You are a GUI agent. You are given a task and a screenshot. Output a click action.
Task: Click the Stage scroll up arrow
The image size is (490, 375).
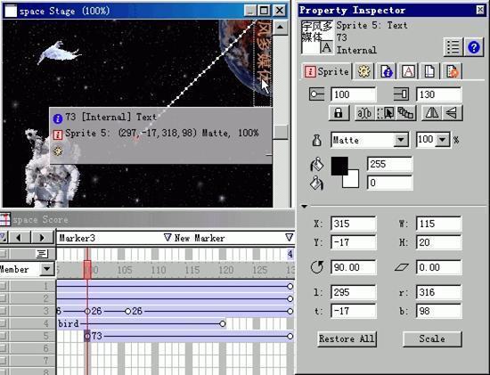tap(280, 28)
